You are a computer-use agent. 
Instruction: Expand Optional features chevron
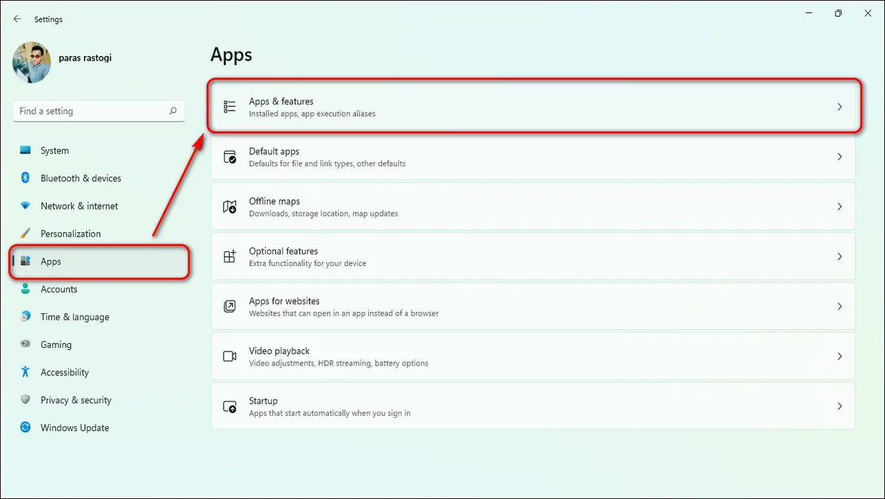click(x=840, y=256)
